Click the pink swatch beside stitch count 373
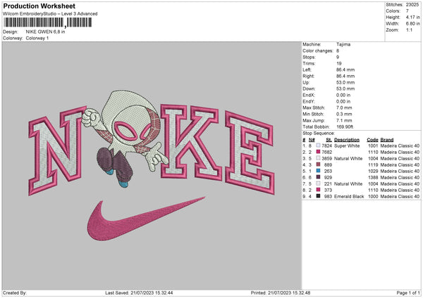This screenshot has width=423, height=298. pyautogui.click(x=319, y=190)
